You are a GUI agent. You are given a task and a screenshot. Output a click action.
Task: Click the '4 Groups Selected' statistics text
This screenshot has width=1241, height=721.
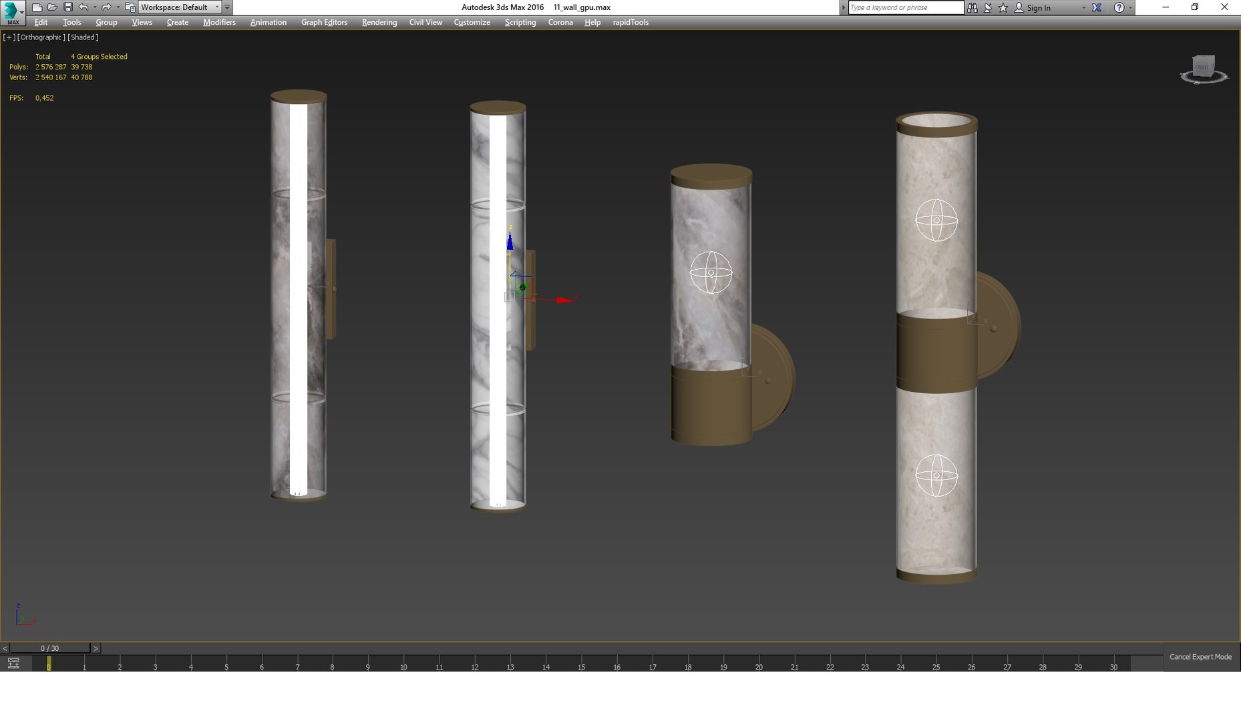point(99,57)
